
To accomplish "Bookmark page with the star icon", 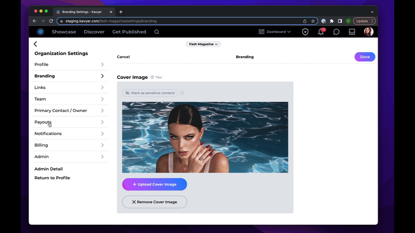I will coord(313,21).
